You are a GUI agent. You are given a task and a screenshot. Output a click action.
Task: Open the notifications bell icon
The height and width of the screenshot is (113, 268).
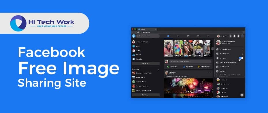click(x=238, y=36)
